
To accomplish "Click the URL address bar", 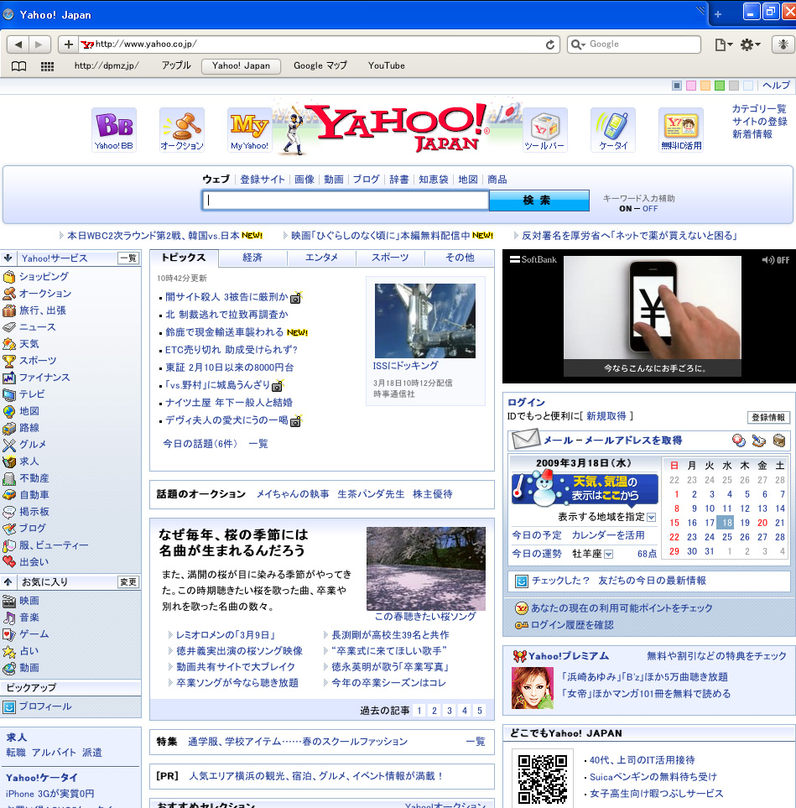I will (320, 44).
